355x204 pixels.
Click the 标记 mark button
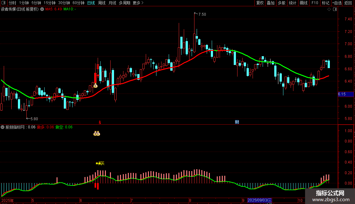[x=325, y=3]
